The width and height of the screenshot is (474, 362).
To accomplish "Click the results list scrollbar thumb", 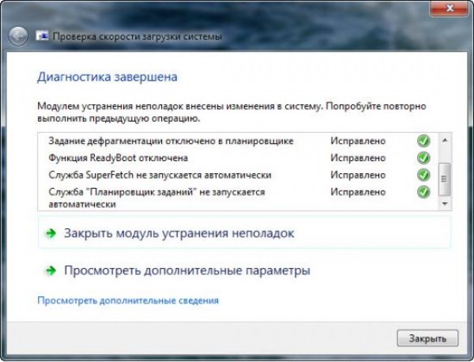I will 444,179.
